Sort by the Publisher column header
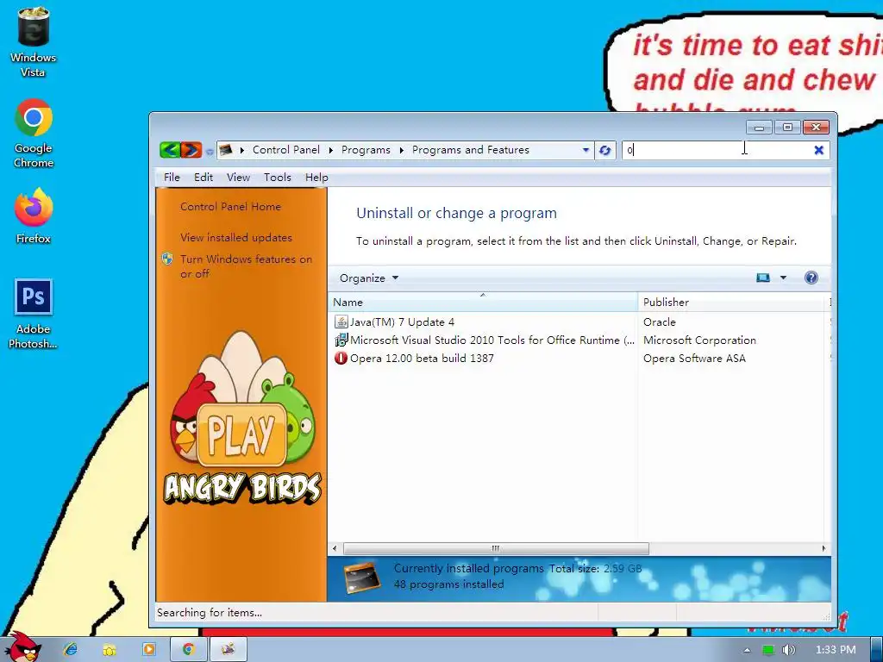883x662 pixels. pyautogui.click(x=732, y=303)
